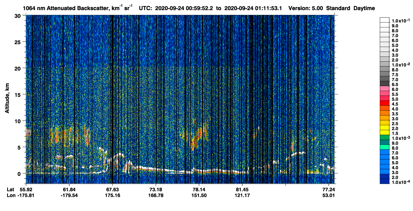Click latitude value 61.84
The width and height of the screenshot is (413, 211).
pos(69,189)
